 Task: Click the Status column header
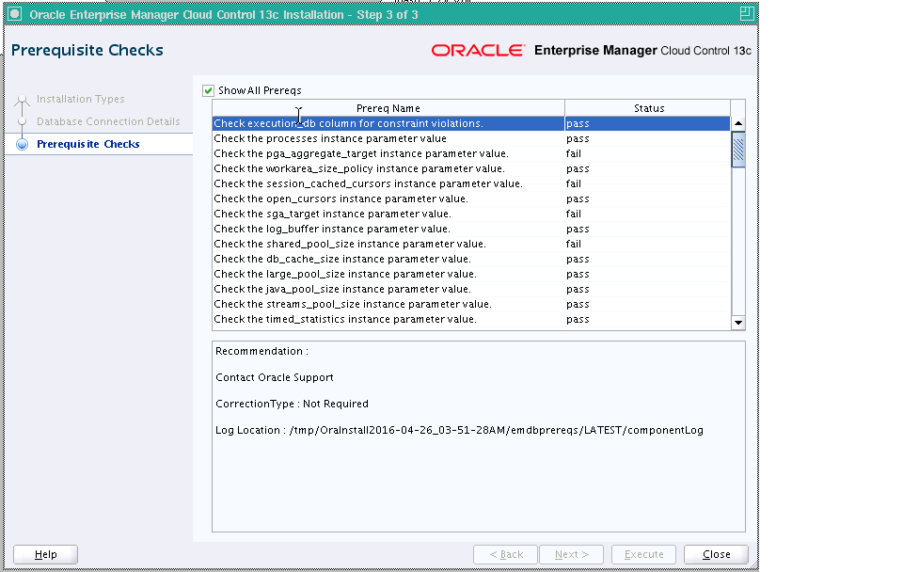point(648,108)
